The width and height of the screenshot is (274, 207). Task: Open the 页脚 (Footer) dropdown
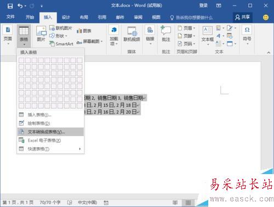[186, 36]
